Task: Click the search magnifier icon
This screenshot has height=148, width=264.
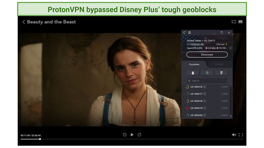Action: (x=189, y=81)
